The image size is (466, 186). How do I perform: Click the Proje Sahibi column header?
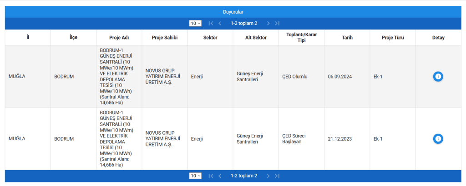pos(164,38)
